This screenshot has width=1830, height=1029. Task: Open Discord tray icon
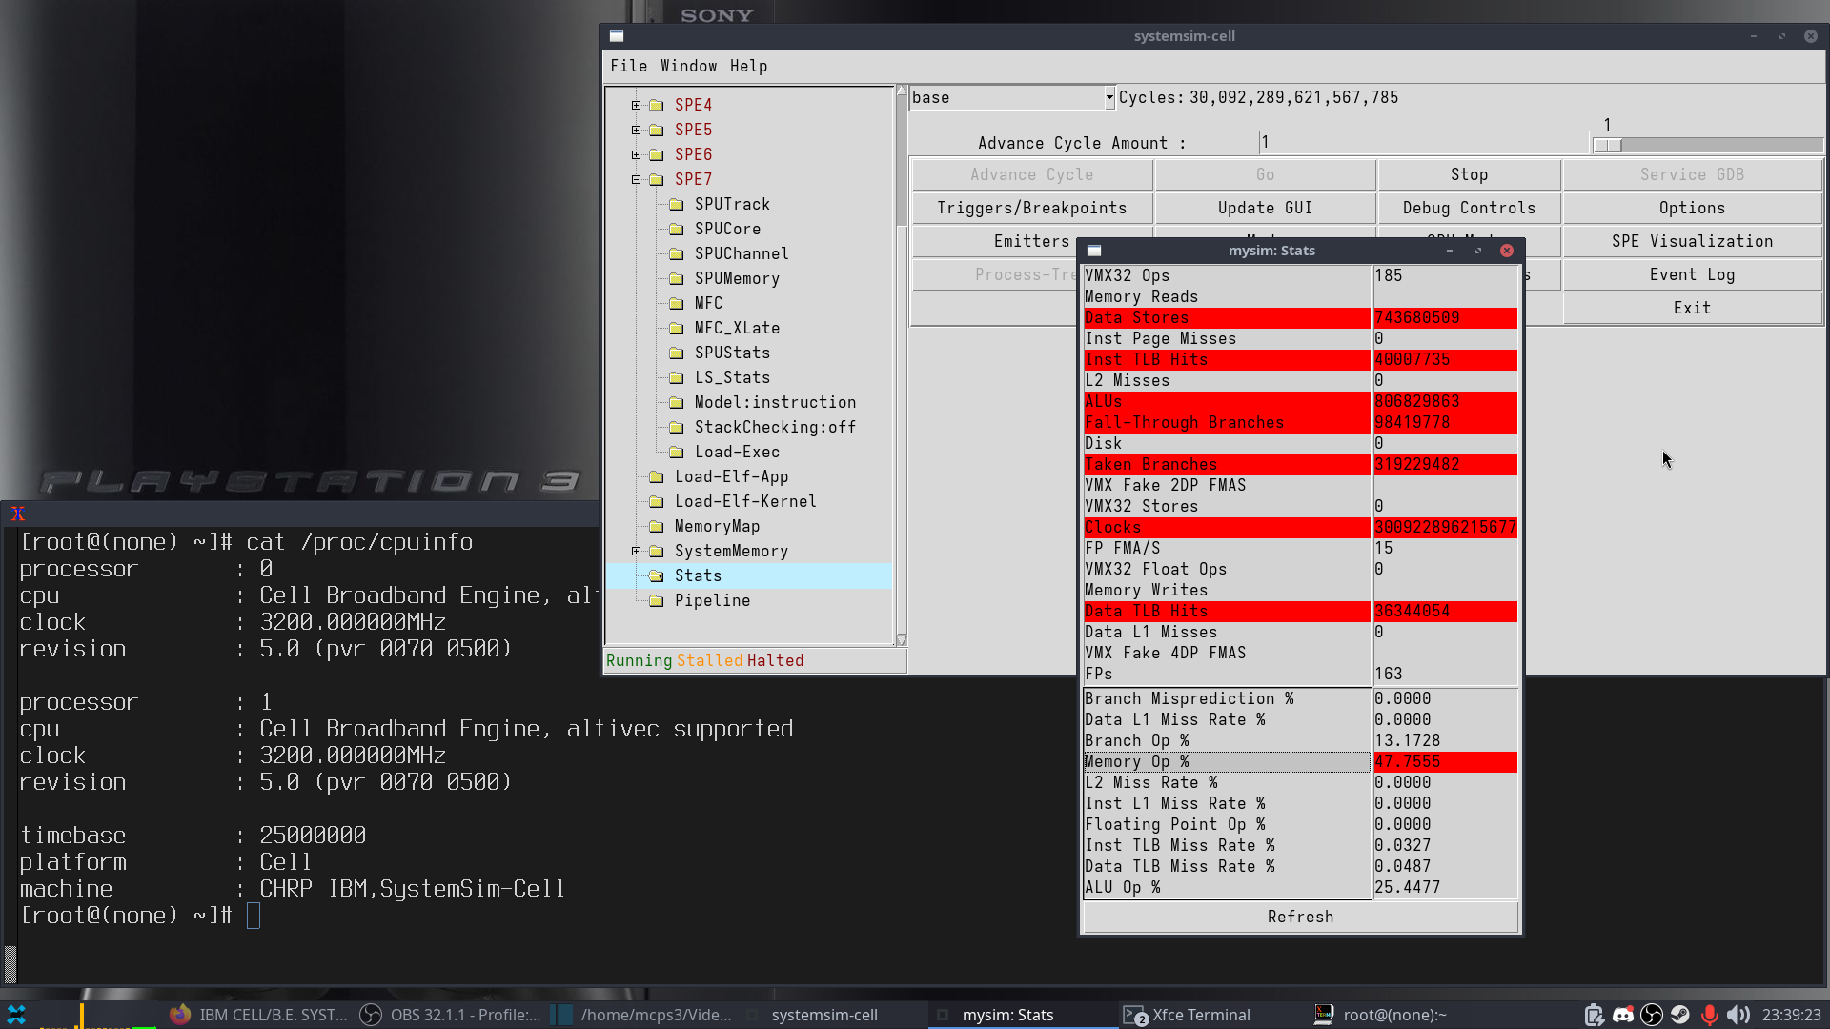pos(1623,1015)
